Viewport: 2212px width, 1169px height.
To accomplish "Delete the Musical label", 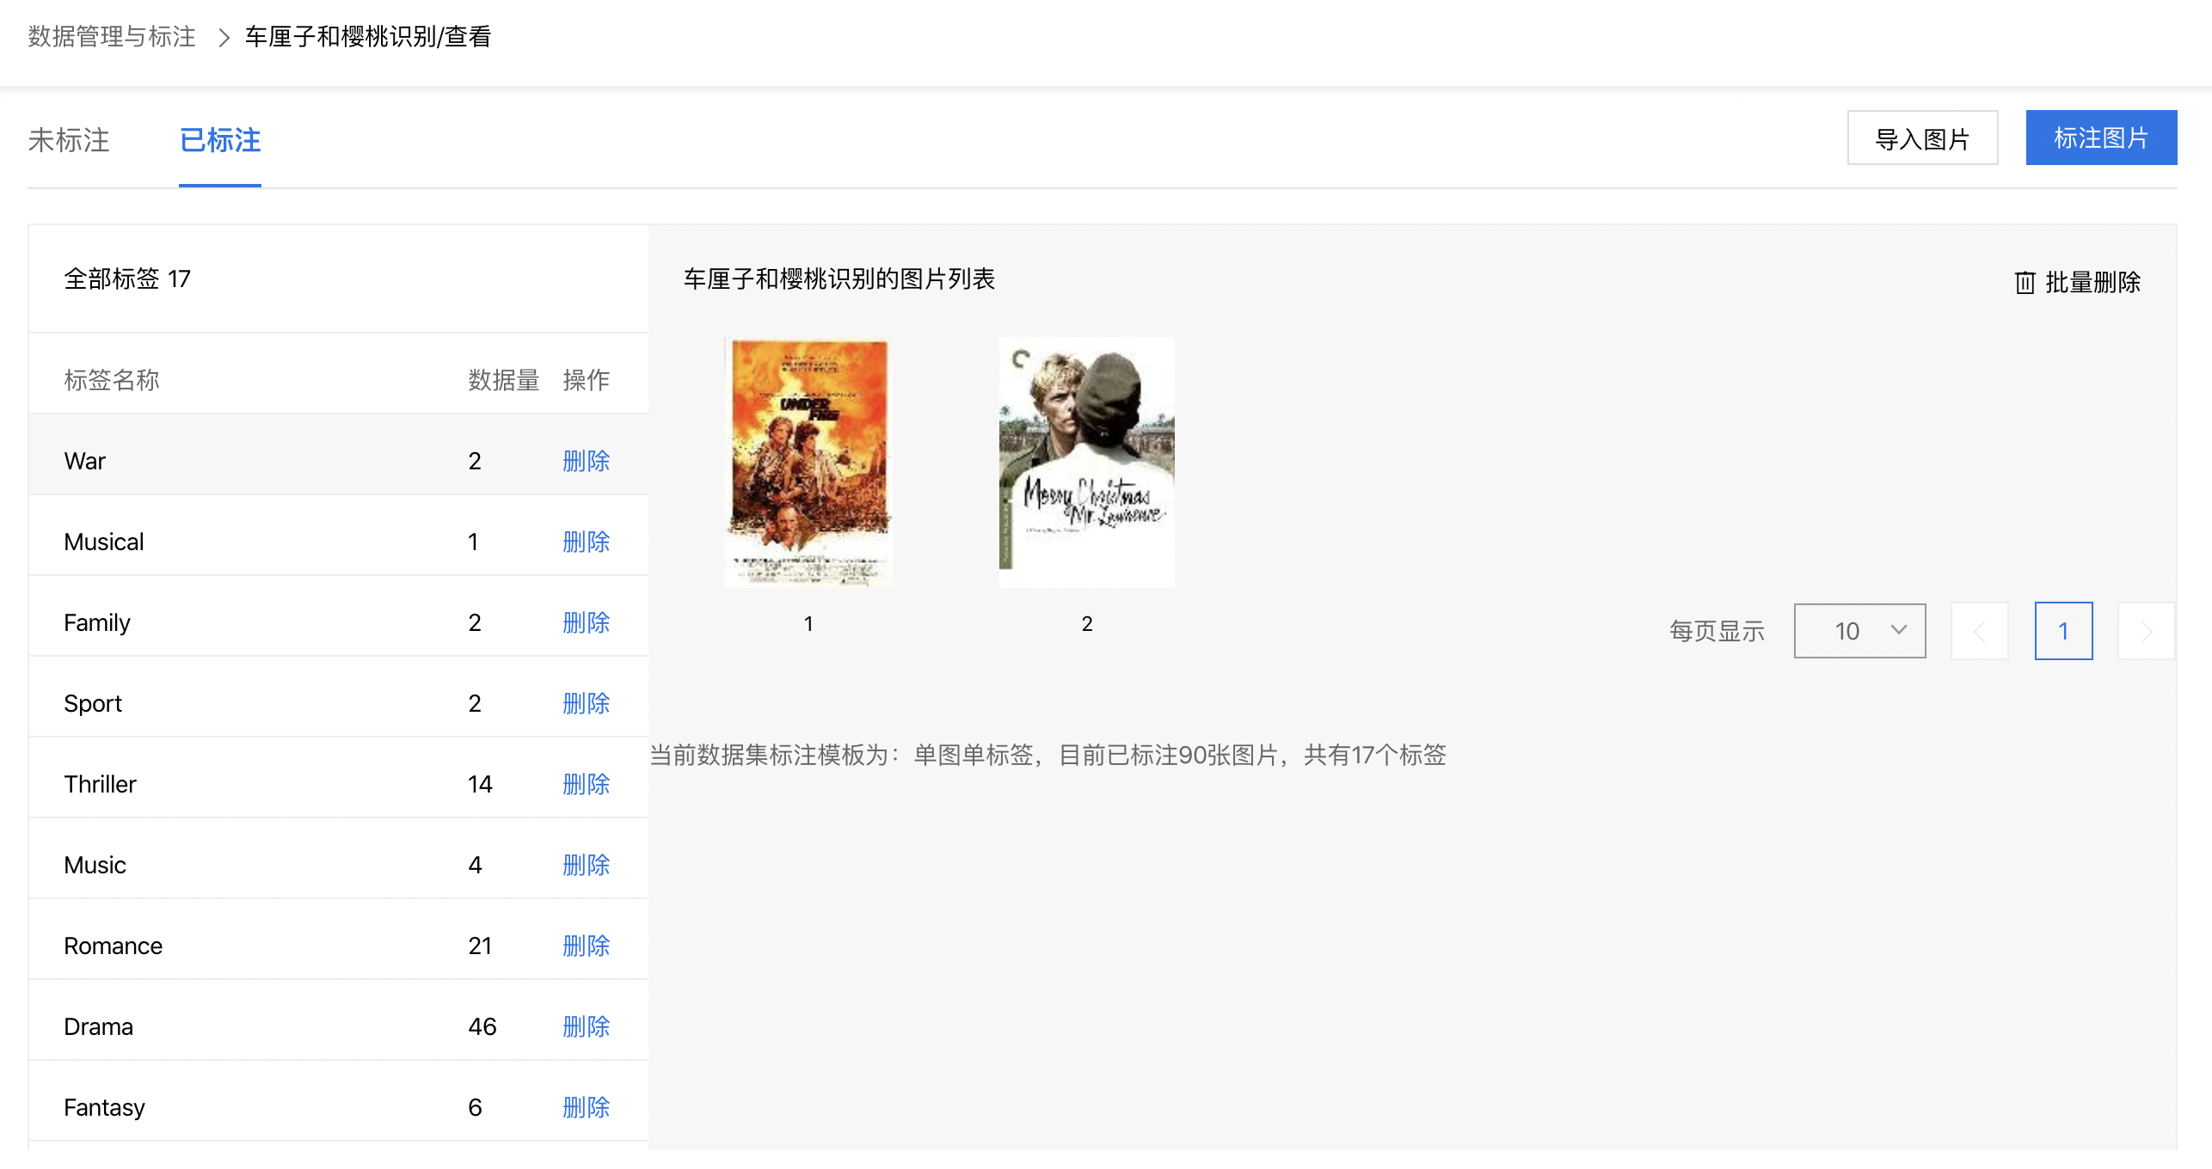I will coord(586,542).
